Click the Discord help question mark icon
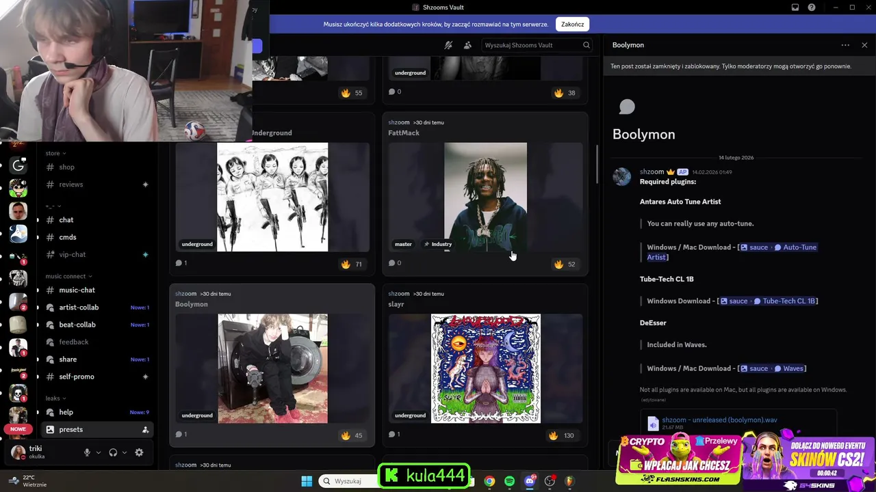Screen dimensions: 876x492 (812, 8)
